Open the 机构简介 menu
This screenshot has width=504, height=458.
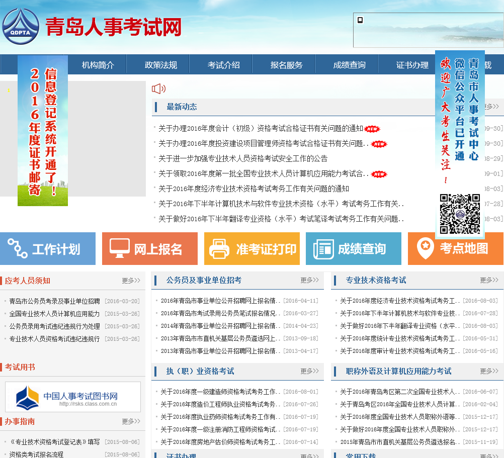point(98,65)
